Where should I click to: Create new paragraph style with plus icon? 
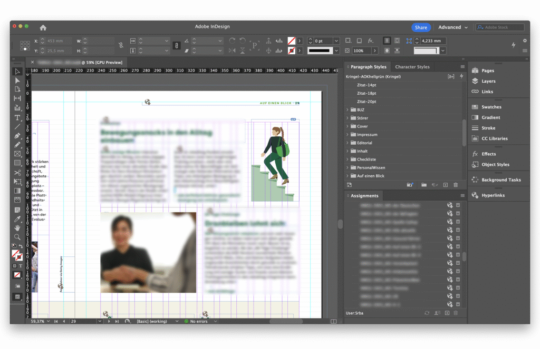tap(446, 185)
